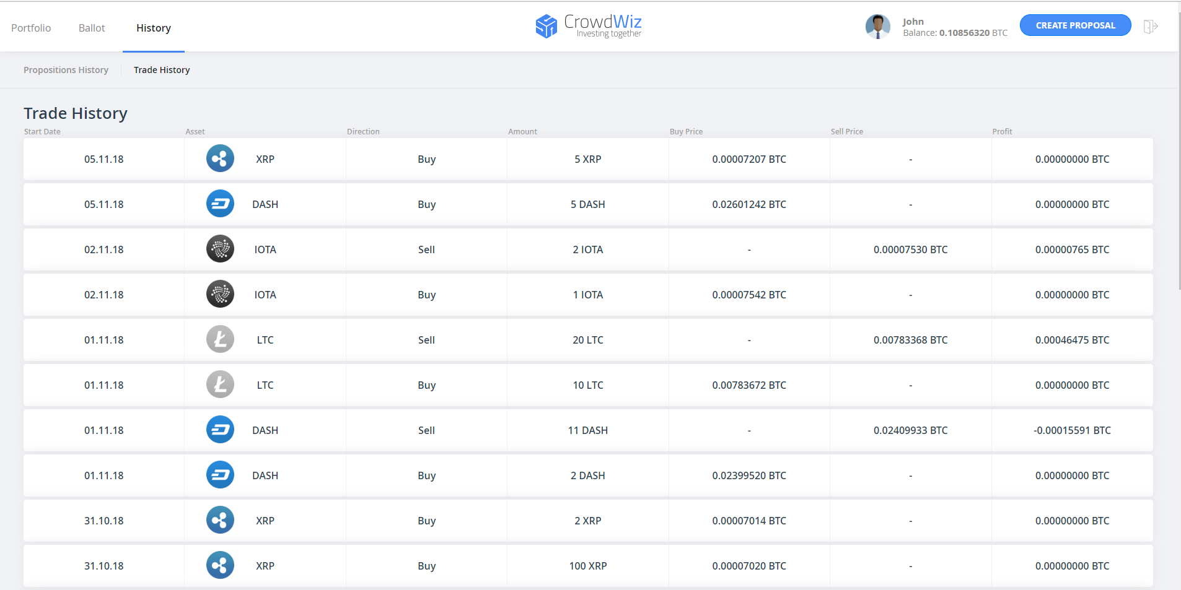Screen dimensions: 1181x590
Task: Click the DASH icon in the 5 DASH row
Action: coord(220,204)
